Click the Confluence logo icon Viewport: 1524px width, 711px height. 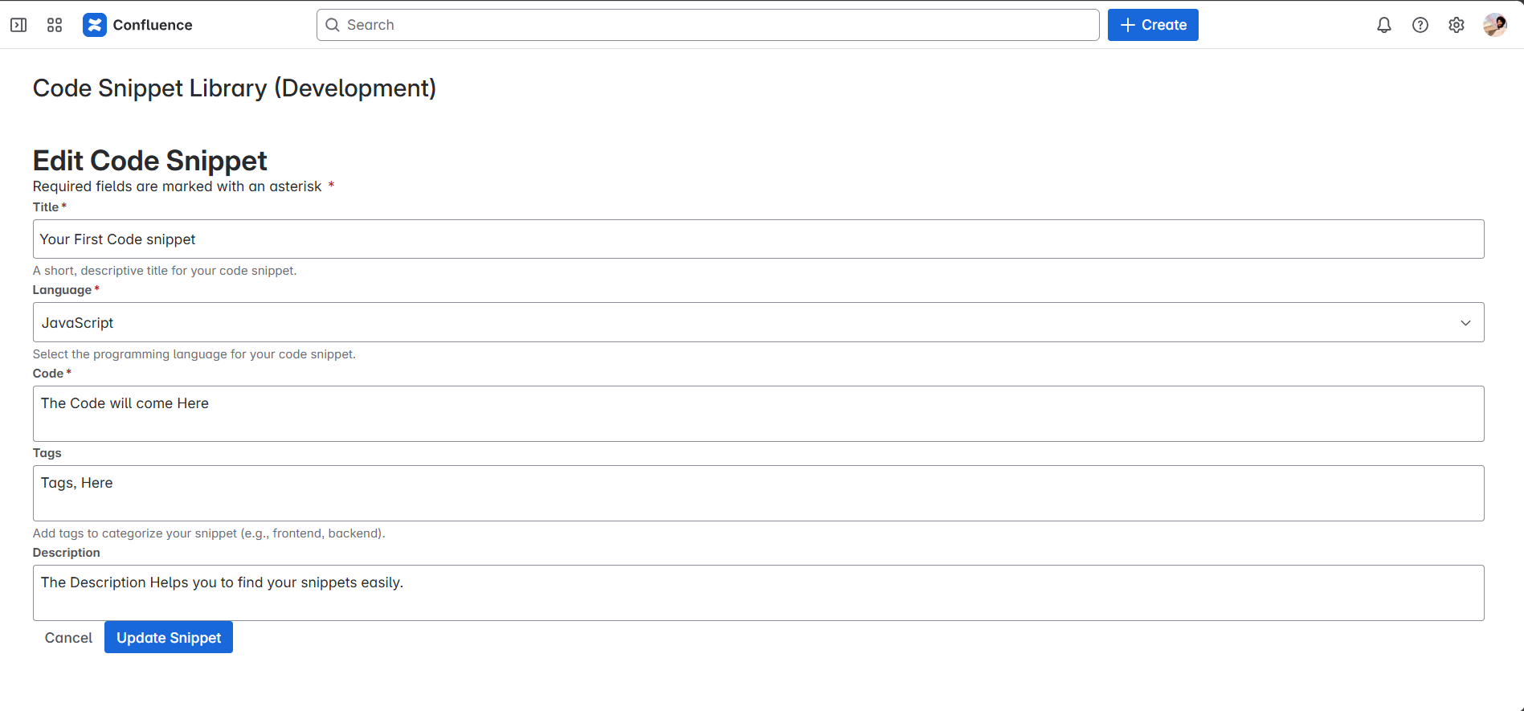click(x=95, y=25)
